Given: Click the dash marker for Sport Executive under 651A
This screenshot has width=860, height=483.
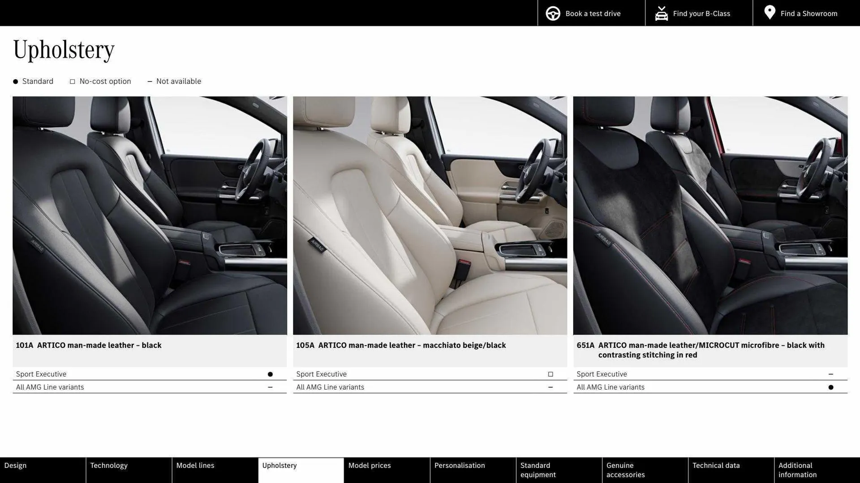Looking at the screenshot, I should (x=831, y=374).
